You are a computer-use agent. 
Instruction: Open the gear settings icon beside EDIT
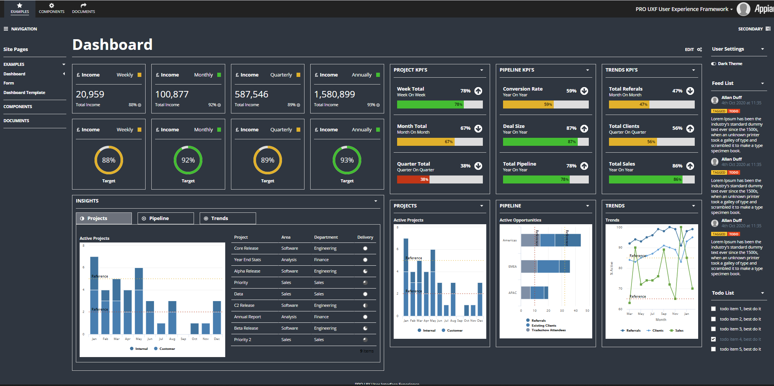700,49
